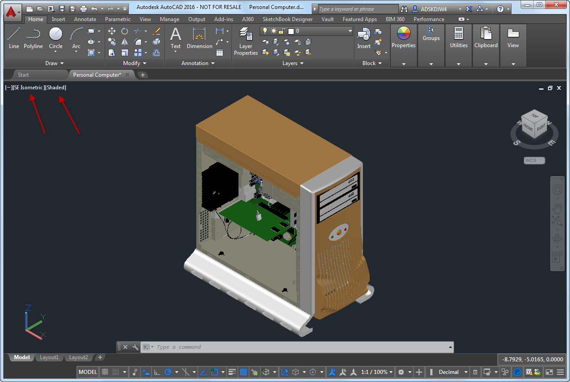Click the SE Isometric view control label

29,88
